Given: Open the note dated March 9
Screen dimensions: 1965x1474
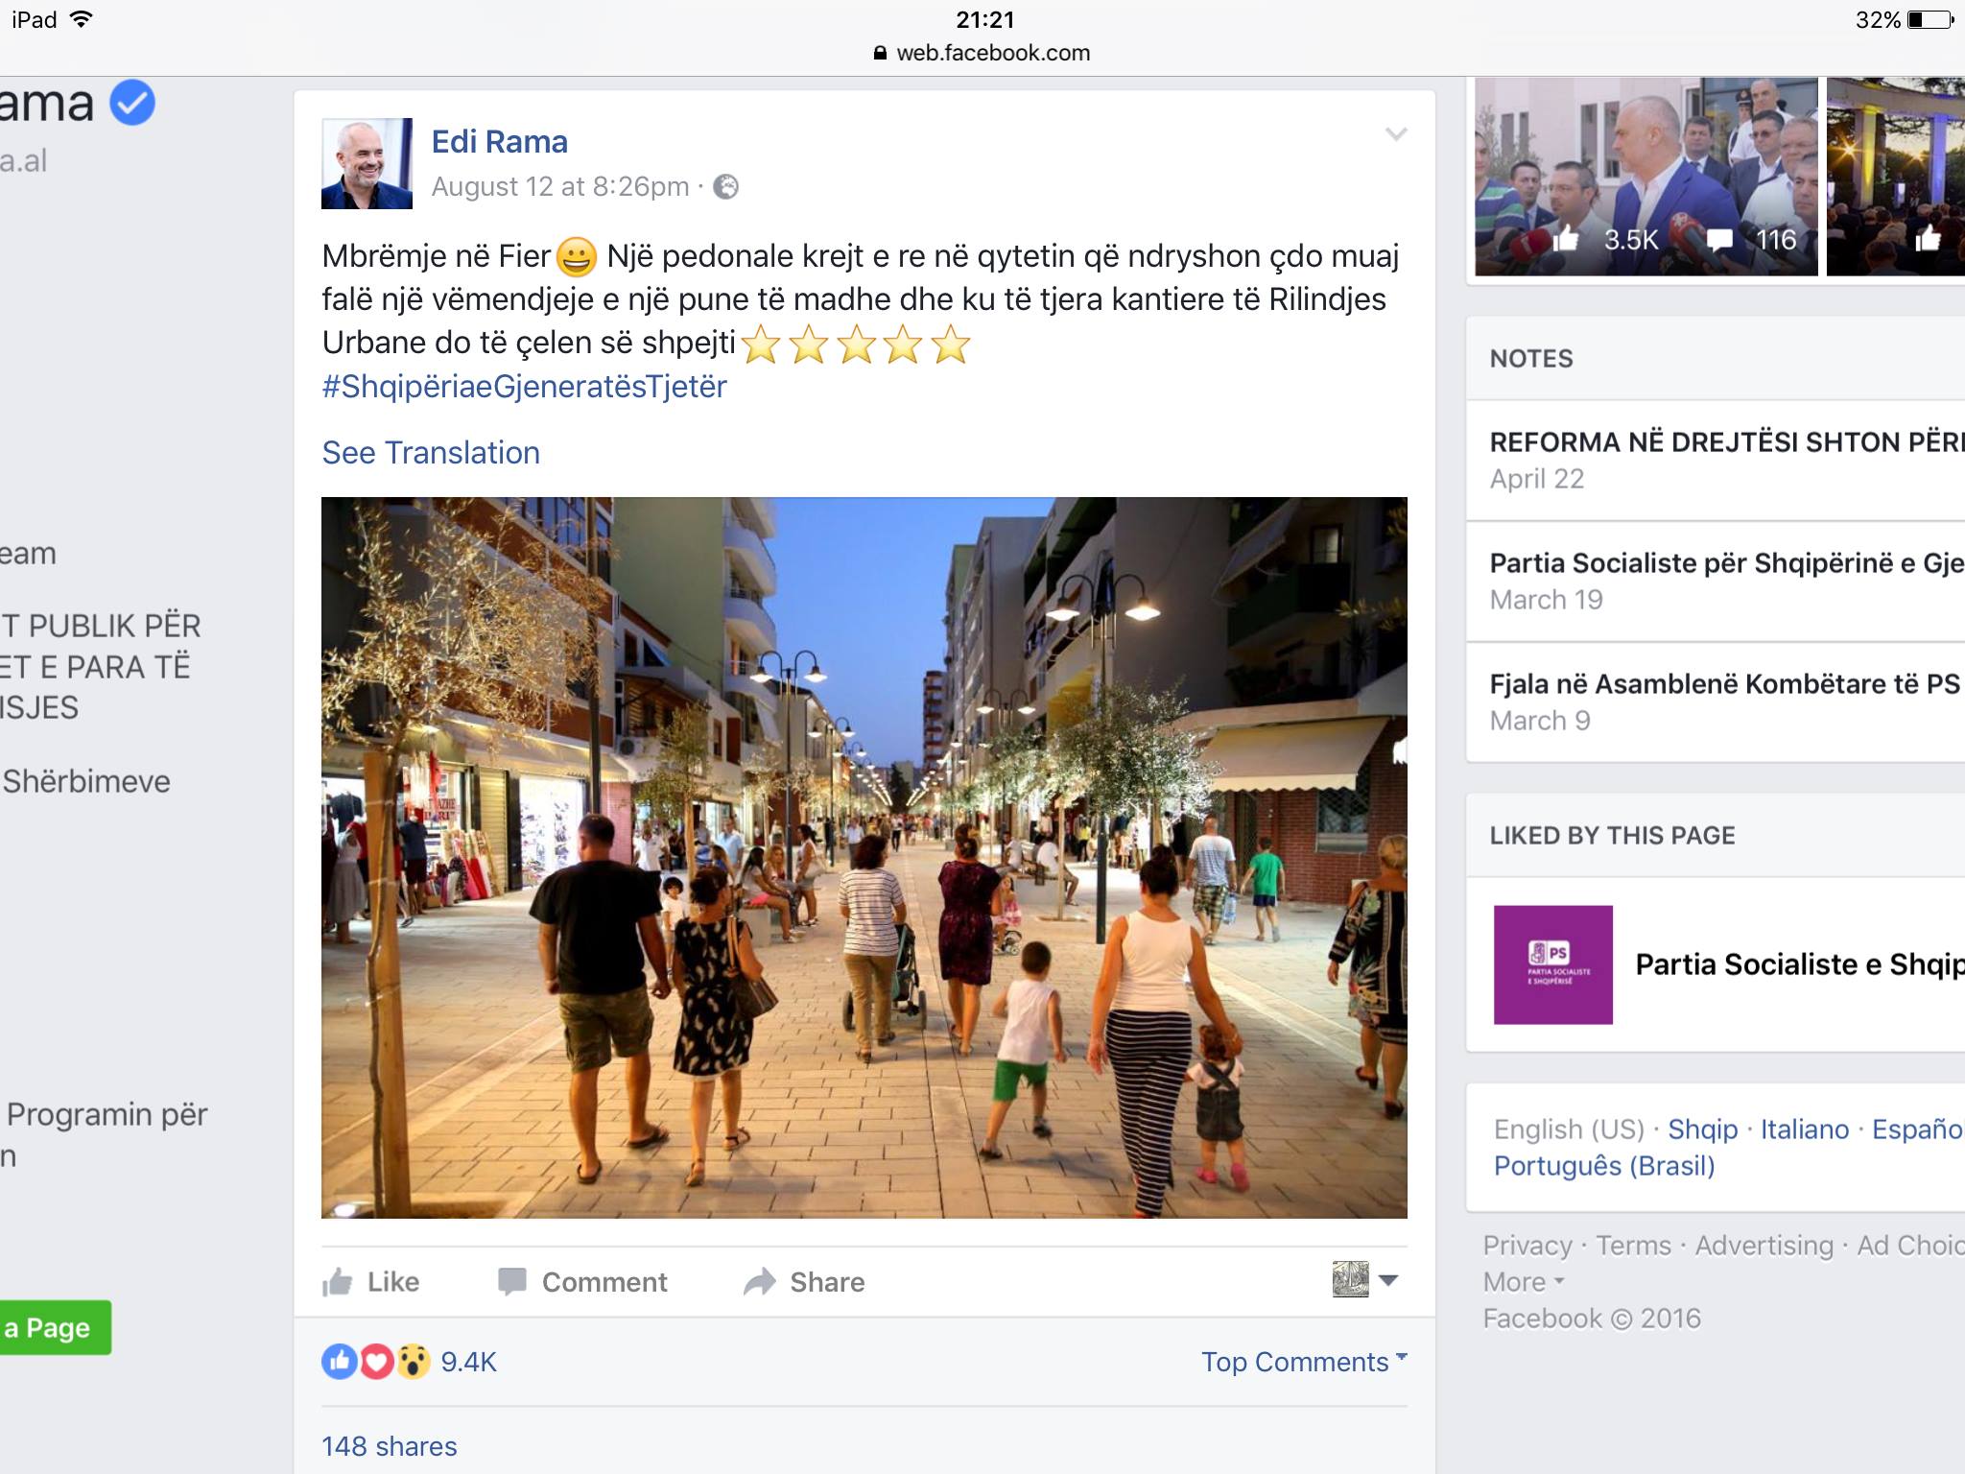Looking at the screenshot, I should [x=1716, y=702].
